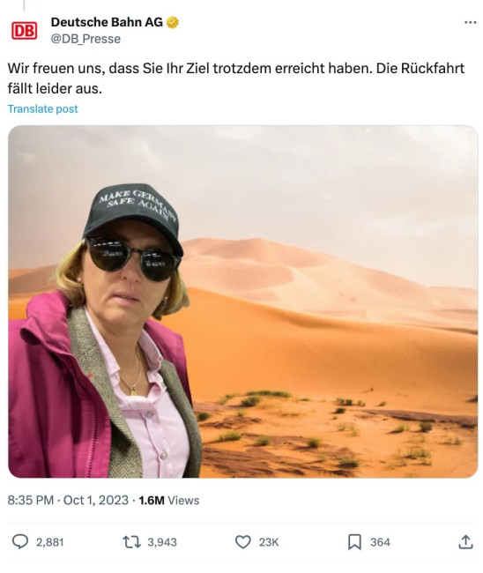
Task: Like the post with heart icon
Action: pyautogui.click(x=242, y=542)
